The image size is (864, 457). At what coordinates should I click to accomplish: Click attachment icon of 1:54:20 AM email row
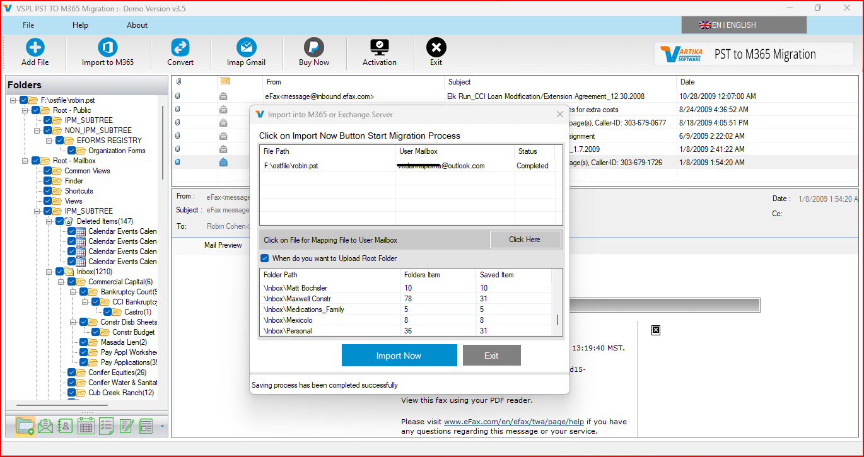178,162
